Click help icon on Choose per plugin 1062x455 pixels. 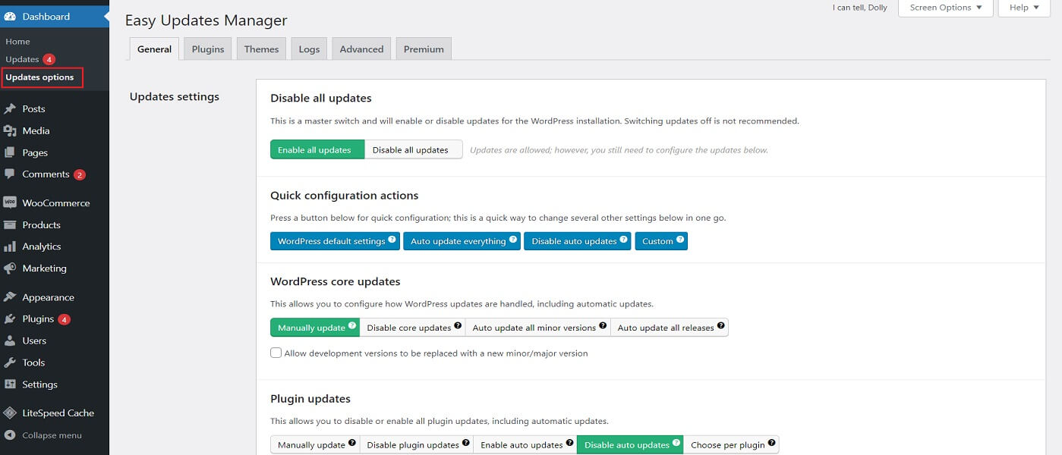(771, 443)
